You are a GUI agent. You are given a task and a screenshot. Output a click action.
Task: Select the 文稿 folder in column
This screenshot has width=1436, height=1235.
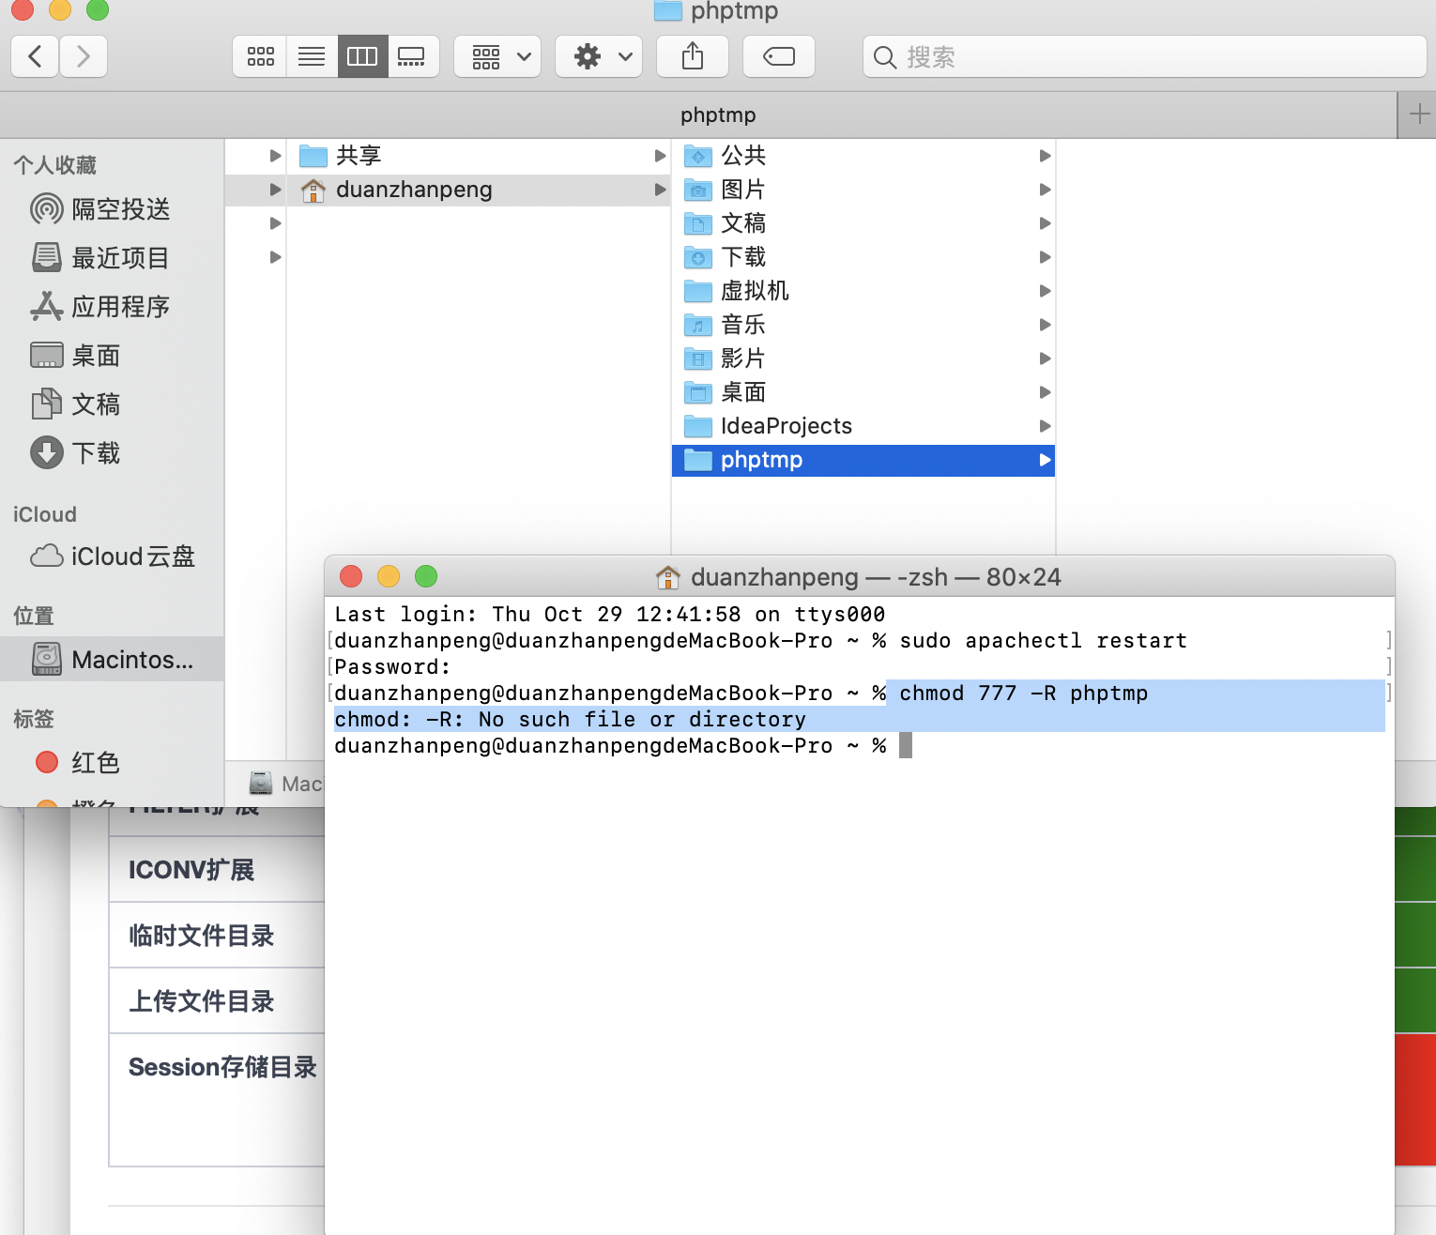click(x=863, y=223)
